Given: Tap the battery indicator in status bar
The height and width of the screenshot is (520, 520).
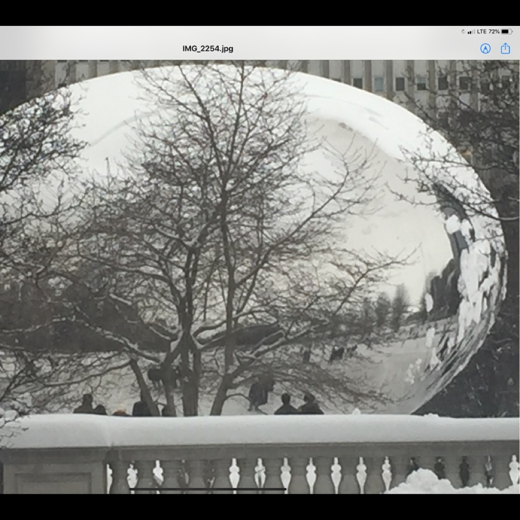Looking at the screenshot, I should point(506,32).
